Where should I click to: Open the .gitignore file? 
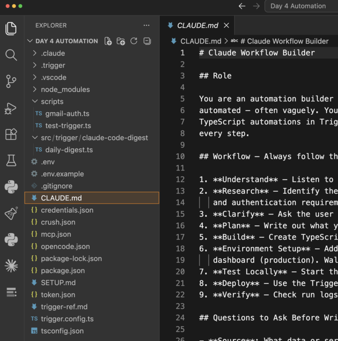92,186
